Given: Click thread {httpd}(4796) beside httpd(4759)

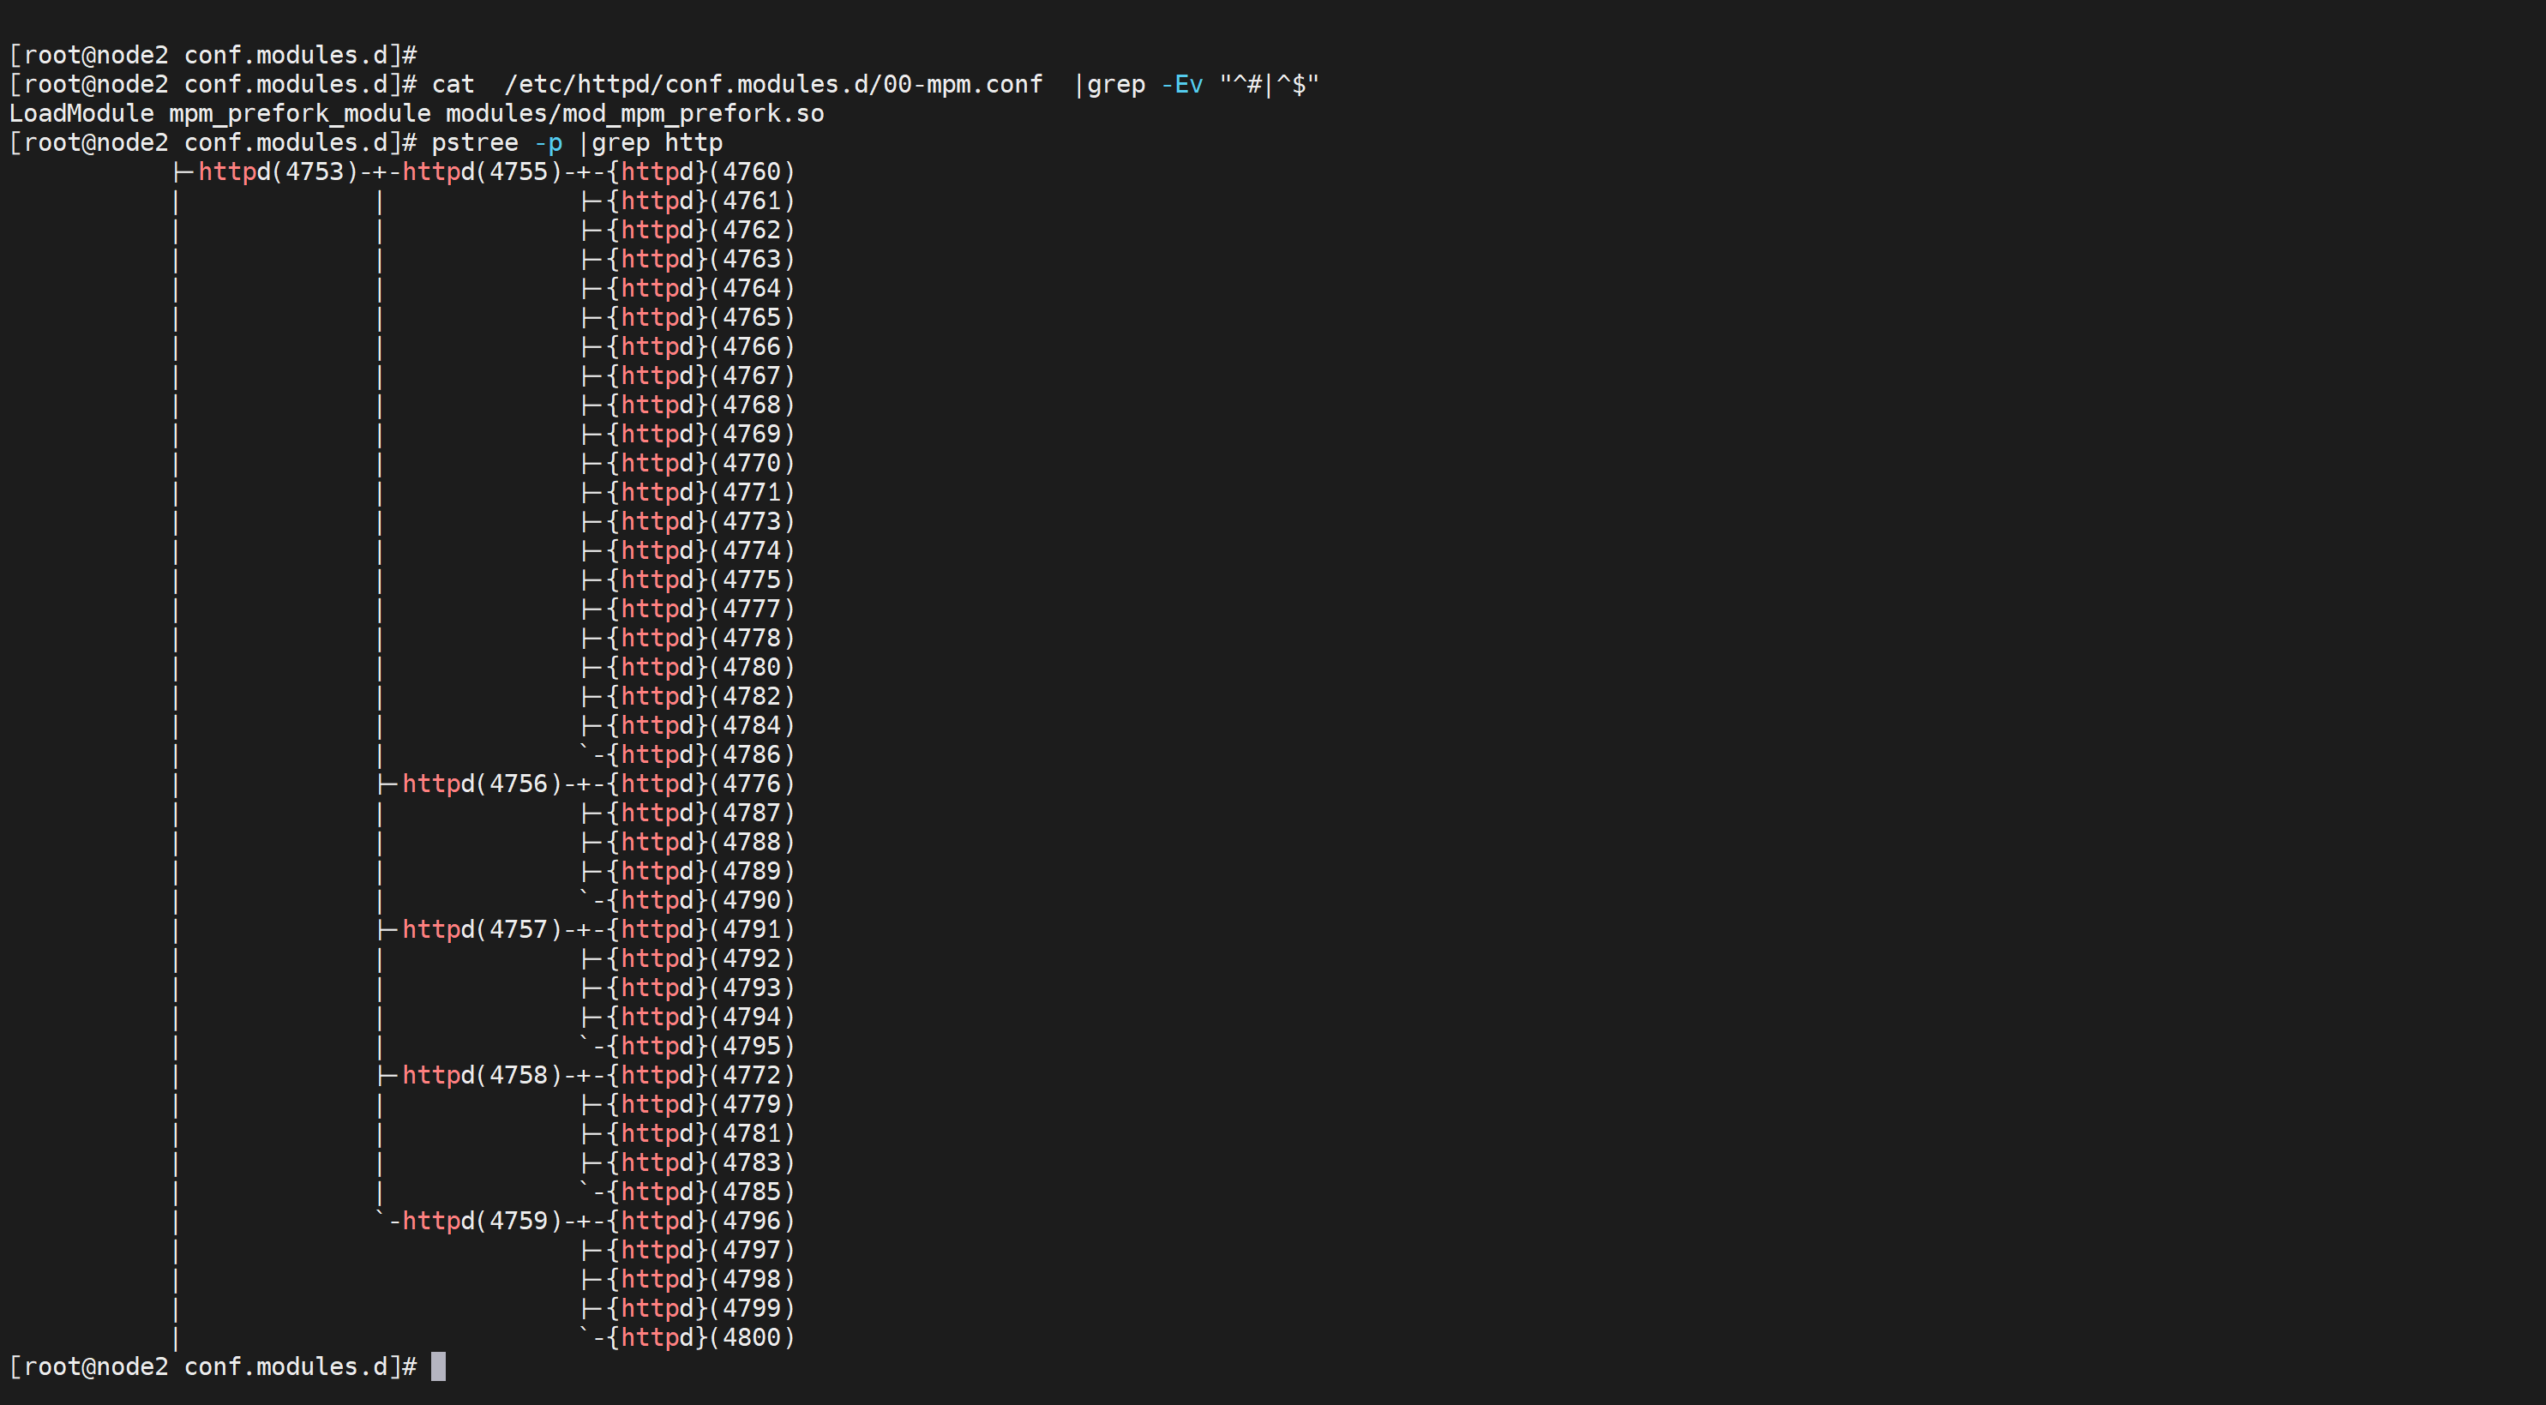Looking at the screenshot, I should tap(700, 1222).
